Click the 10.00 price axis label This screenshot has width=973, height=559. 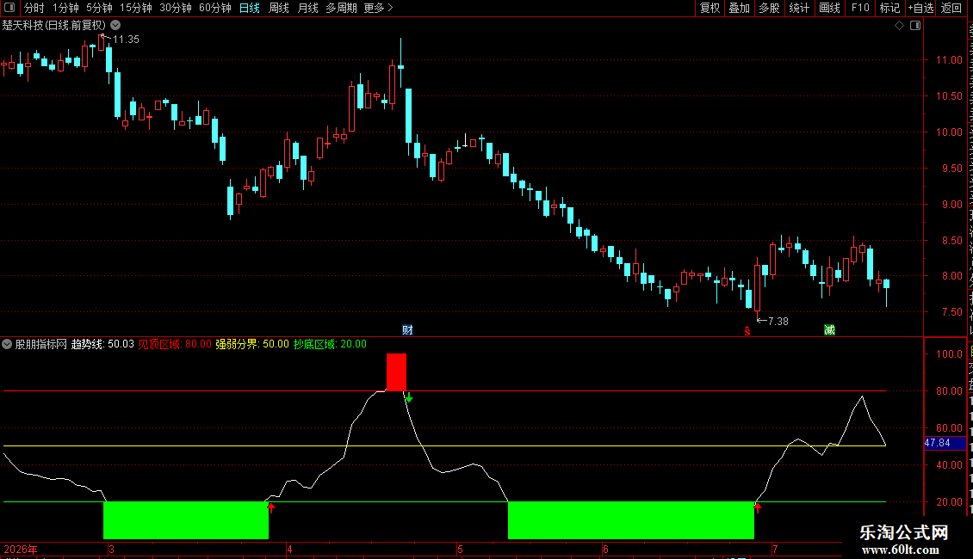click(x=949, y=132)
